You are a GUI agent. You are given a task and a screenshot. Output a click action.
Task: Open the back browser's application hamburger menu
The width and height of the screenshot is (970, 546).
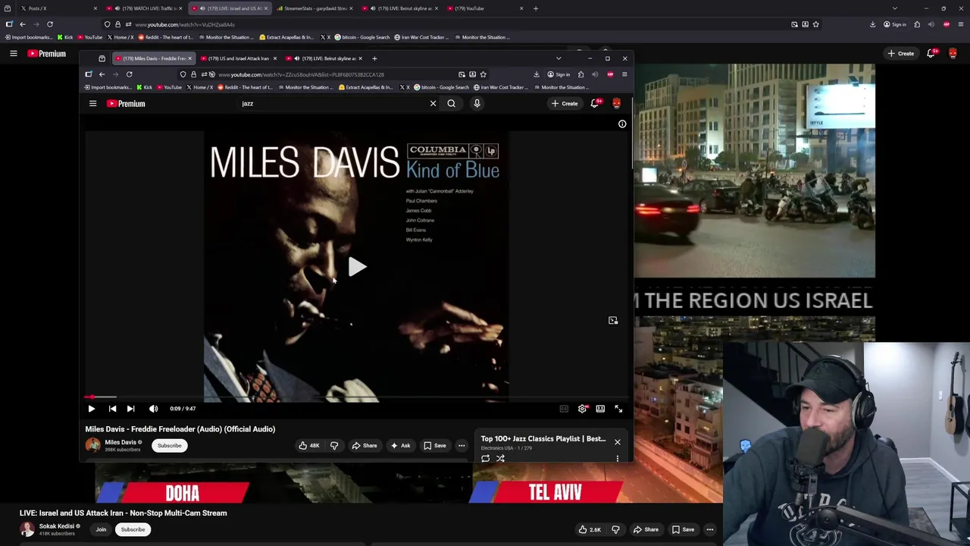(960, 24)
